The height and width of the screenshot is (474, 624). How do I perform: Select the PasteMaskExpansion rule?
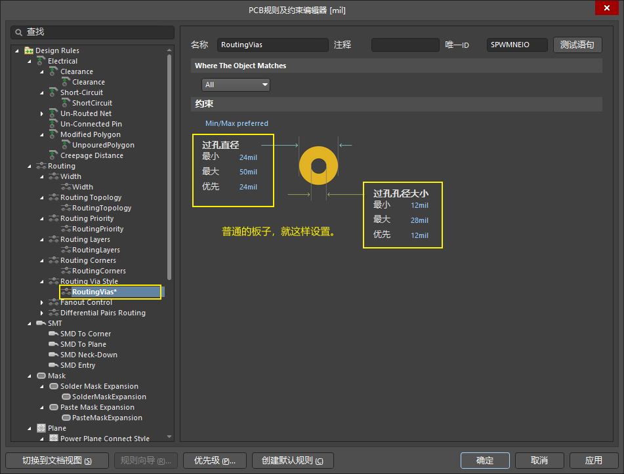click(x=107, y=418)
